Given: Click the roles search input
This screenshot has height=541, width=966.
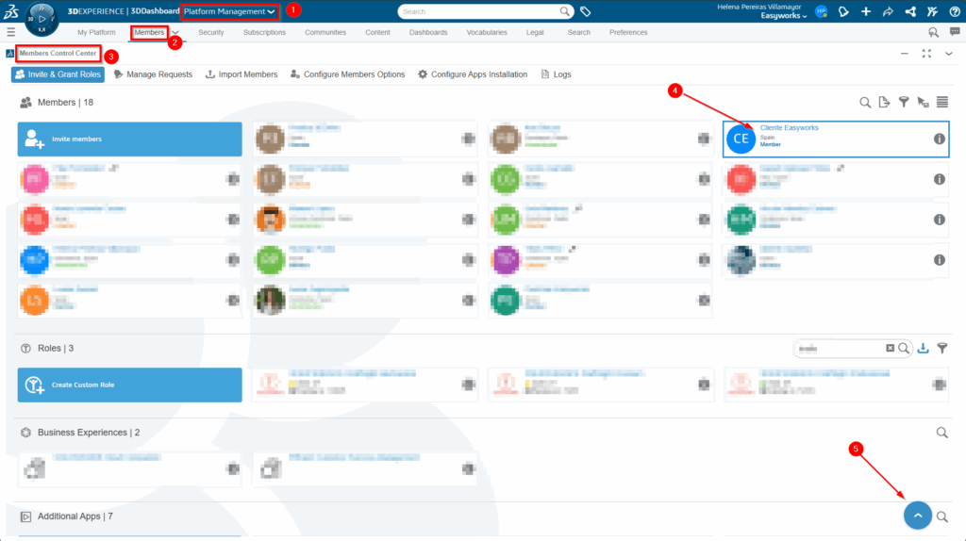Looking at the screenshot, I should (x=841, y=349).
